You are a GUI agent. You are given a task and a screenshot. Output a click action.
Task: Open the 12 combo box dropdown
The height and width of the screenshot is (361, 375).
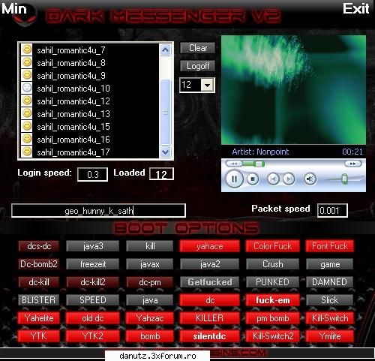pos(208,86)
